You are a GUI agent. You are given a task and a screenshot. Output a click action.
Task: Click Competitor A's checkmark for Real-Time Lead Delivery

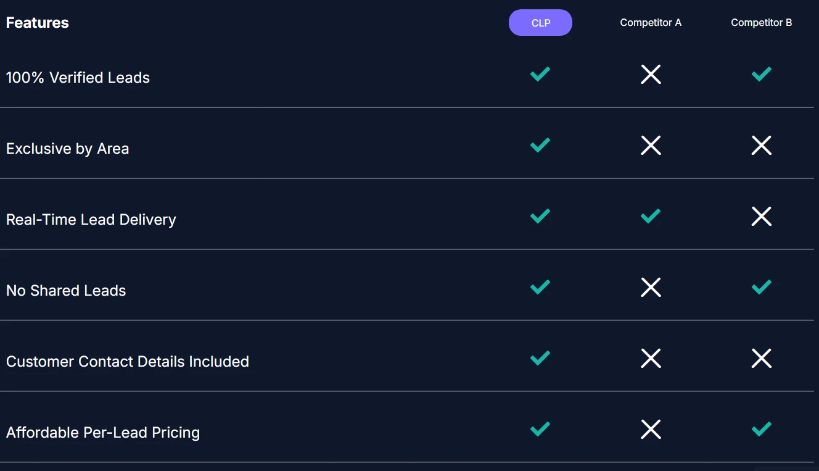pos(651,217)
